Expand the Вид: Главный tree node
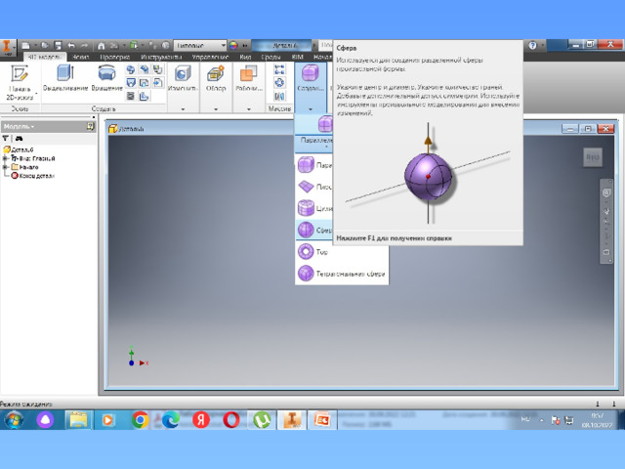Screen dimensions: 625x469 tap(6, 158)
